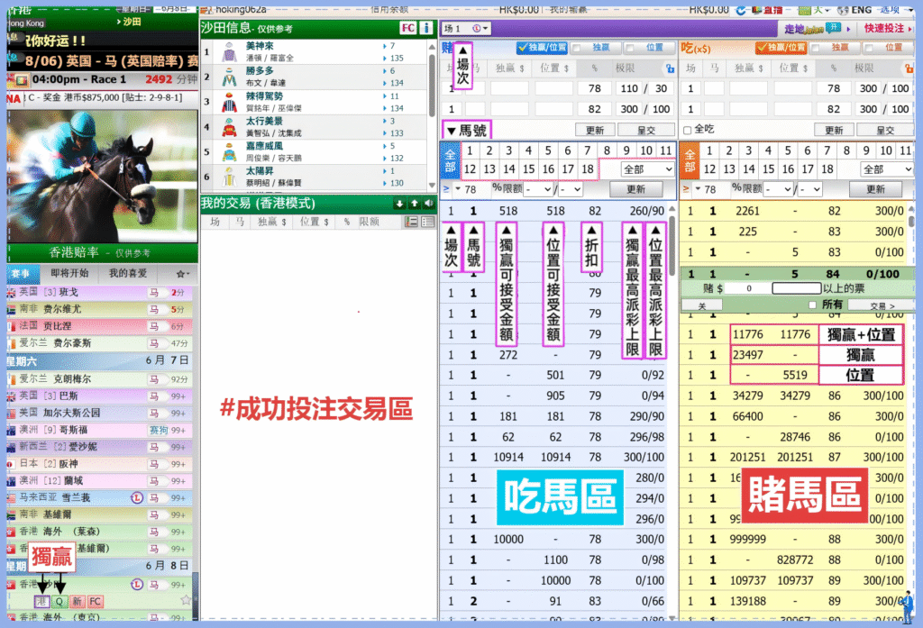Open second %限额 dropdown in the blue filter row
Screen dimensions: 923x628
[571, 189]
